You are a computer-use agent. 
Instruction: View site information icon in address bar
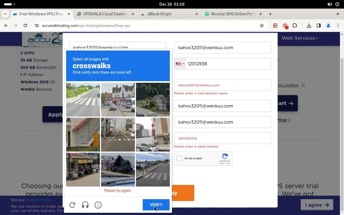tap(37, 26)
